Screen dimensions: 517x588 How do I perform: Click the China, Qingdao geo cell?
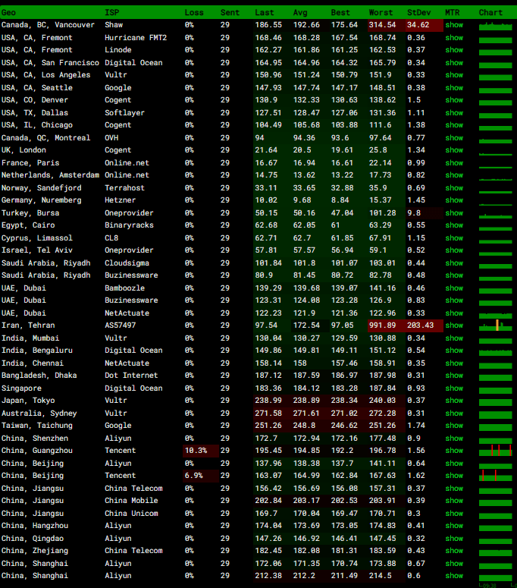(x=33, y=539)
